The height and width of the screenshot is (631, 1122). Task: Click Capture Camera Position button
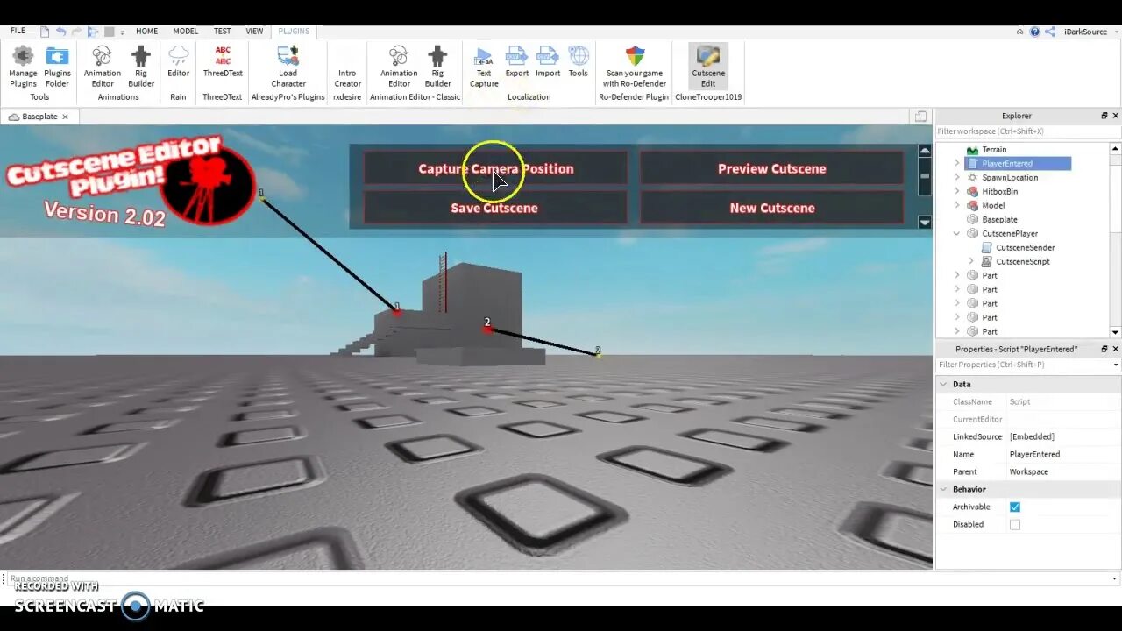tap(495, 168)
